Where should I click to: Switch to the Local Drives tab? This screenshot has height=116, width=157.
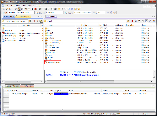(9, 17)
